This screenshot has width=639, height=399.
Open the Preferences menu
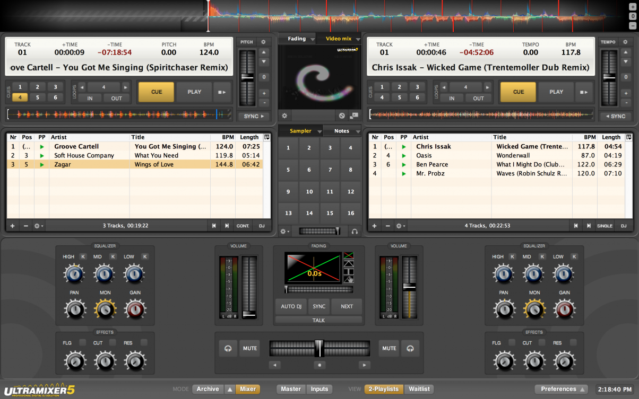click(x=562, y=389)
